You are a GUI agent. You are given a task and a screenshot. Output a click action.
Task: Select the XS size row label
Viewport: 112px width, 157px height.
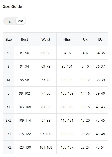click(x=8, y=53)
